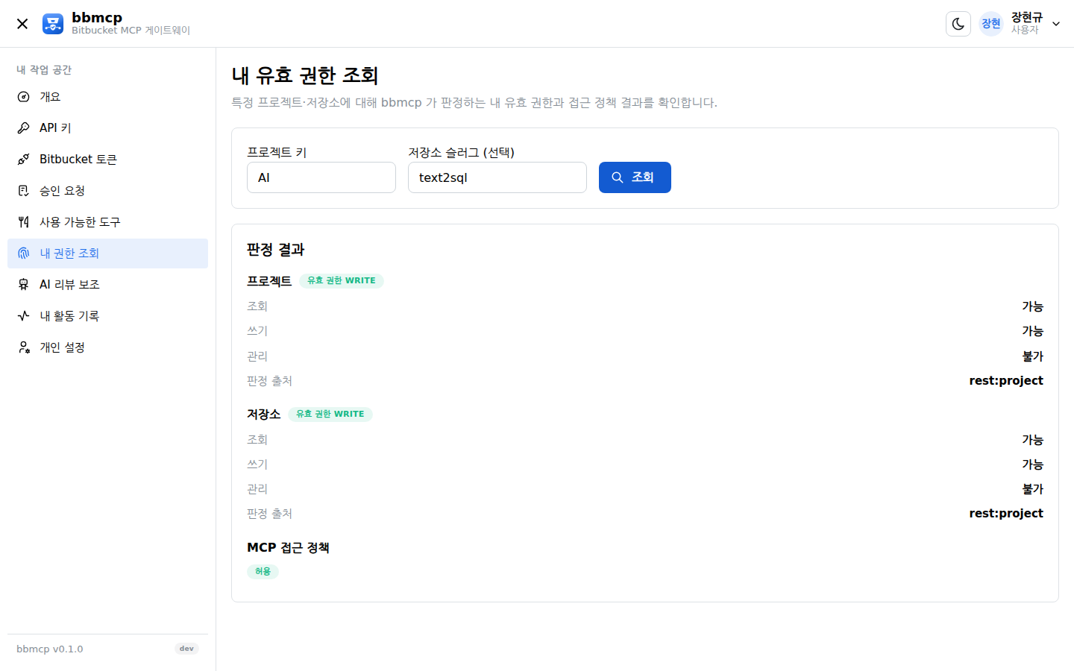Click the activity icon beside 내 활동 기록
This screenshot has width=1074, height=671.
tap(24, 316)
